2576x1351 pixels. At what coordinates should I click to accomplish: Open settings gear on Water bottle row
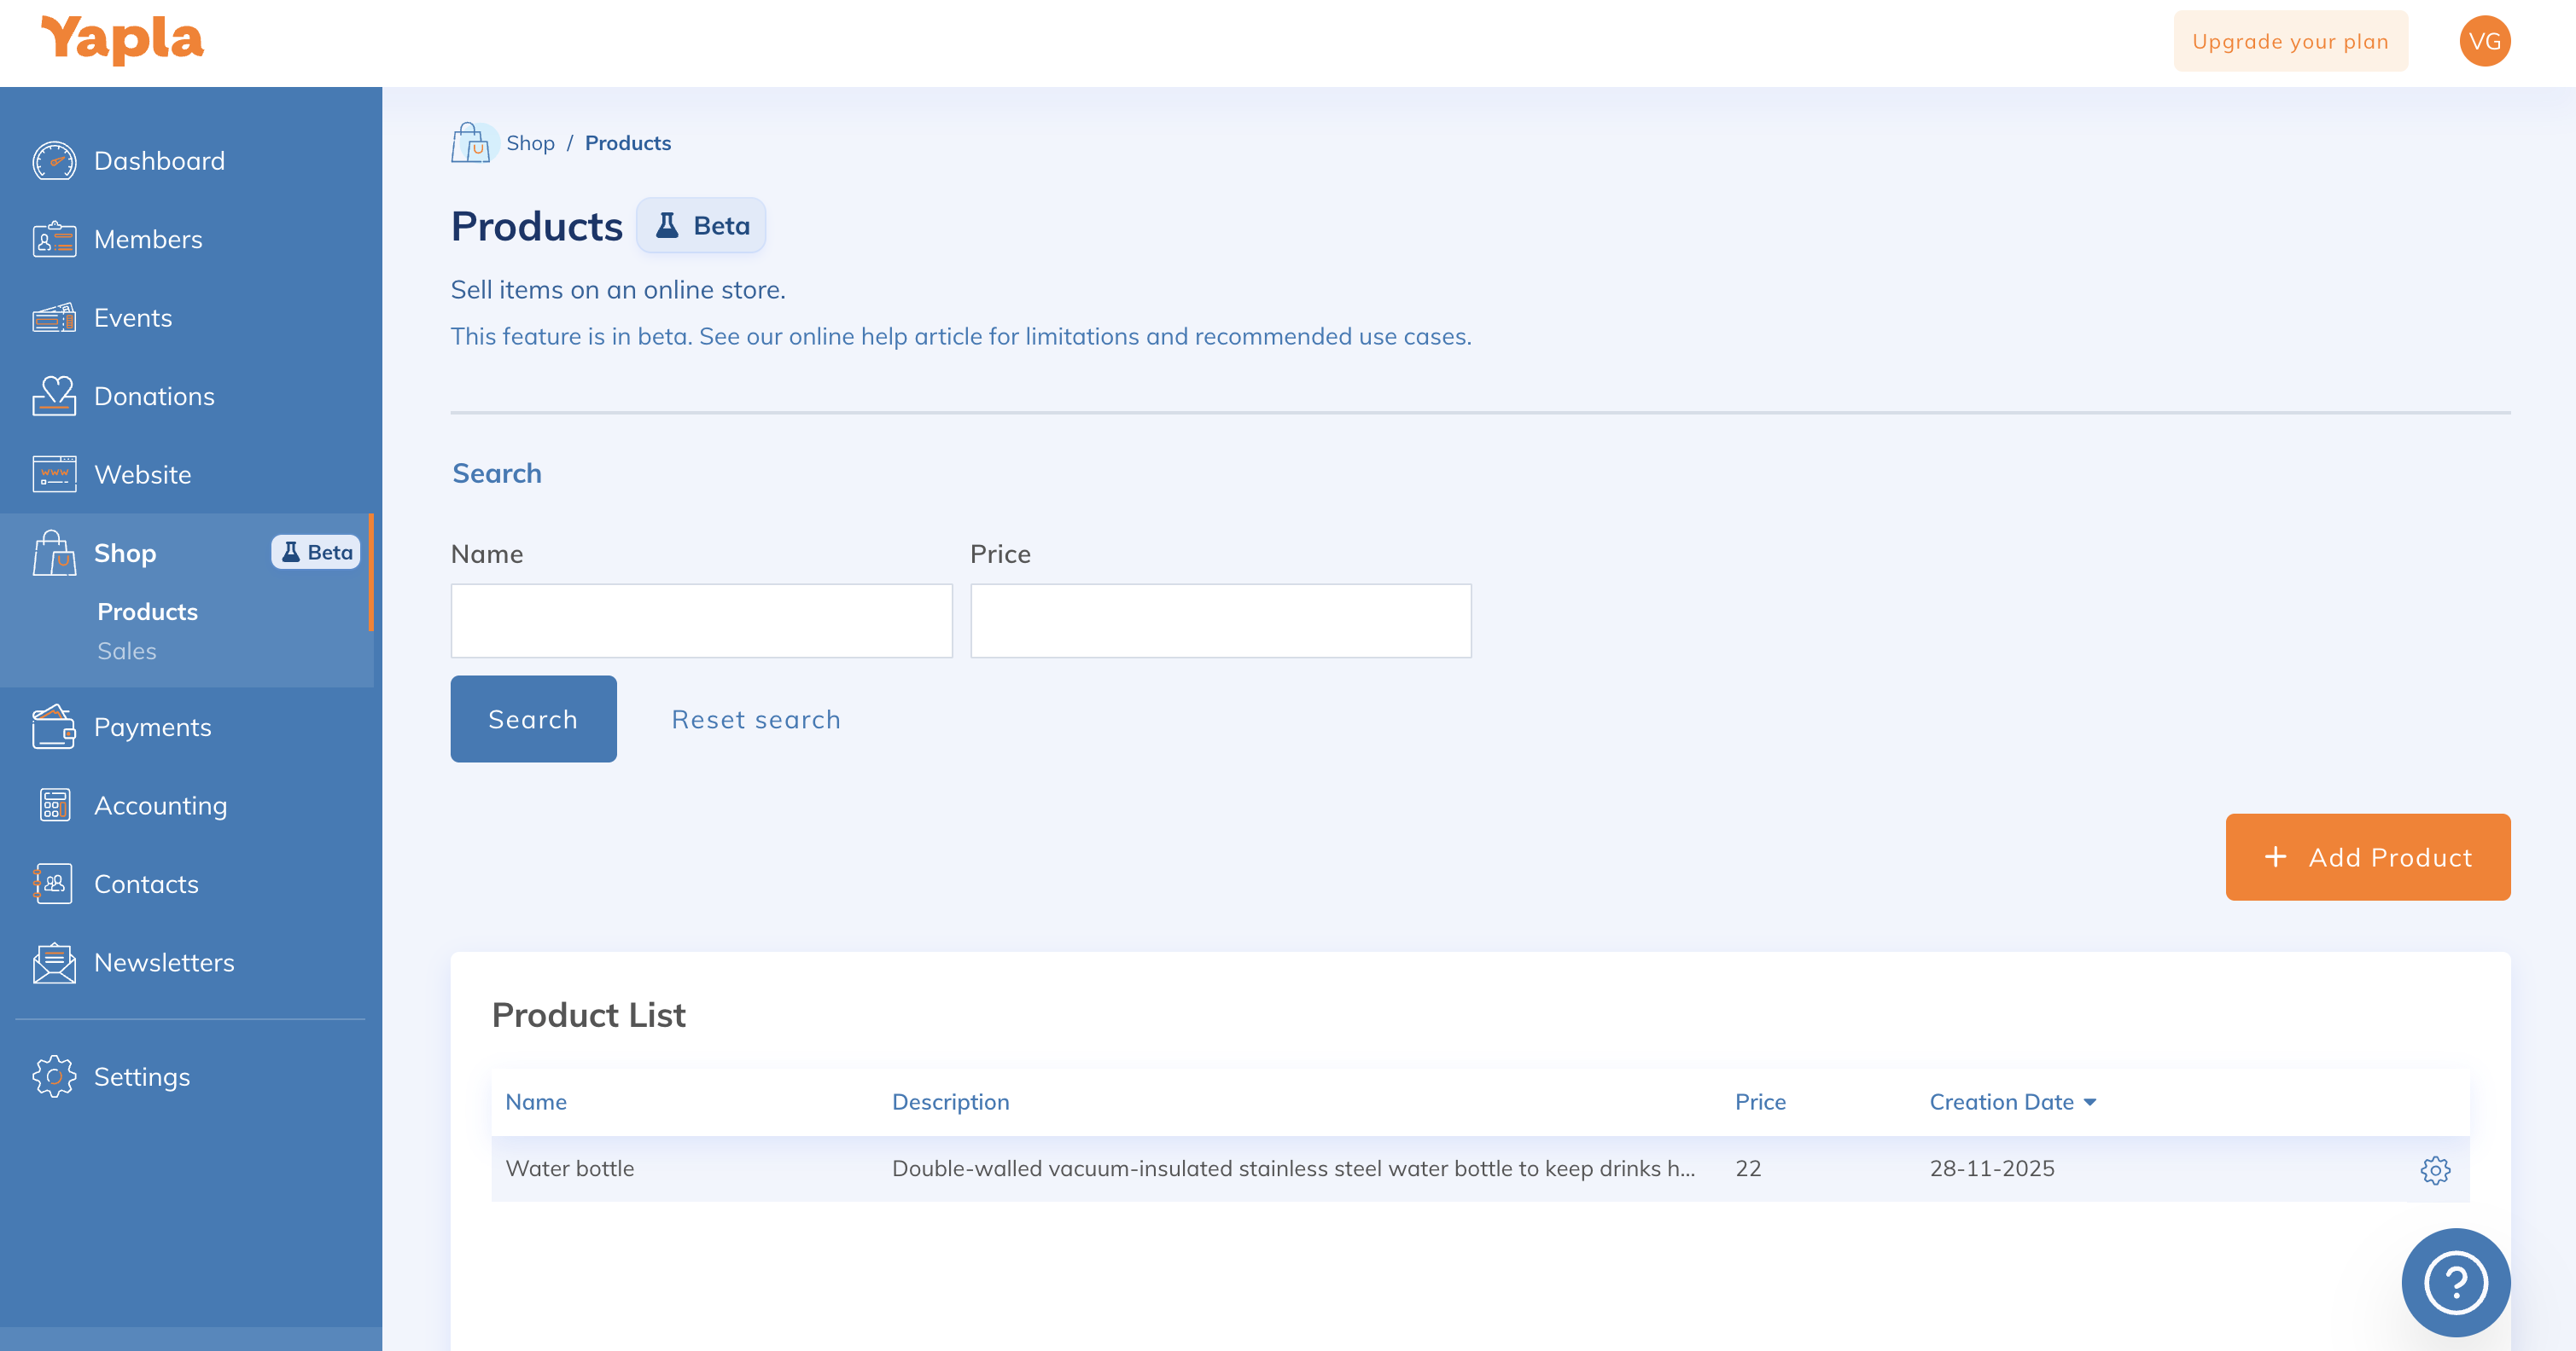click(x=2435, y=1171)
